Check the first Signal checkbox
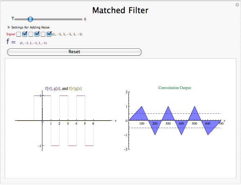This screenshot has width=241, height=185. (19, 34)
